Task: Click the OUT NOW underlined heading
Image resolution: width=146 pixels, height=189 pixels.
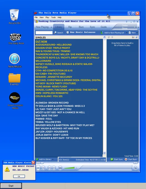Action: pos(41,41)
